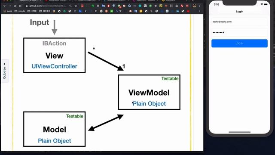Viewport: 275px width, 155px height.
Task: Click the Testable label in Model box
Action: (75, 116)
